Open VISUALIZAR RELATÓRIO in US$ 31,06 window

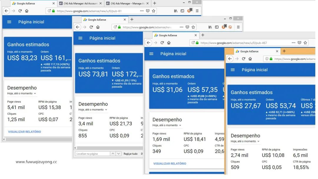pyautogui.click(x=170, y=164)
